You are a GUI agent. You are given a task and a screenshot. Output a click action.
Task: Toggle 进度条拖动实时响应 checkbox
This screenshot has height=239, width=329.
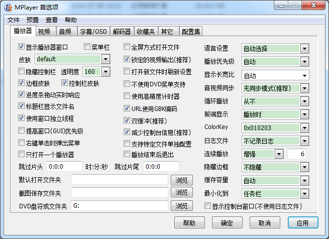click(x=21, y=94)
